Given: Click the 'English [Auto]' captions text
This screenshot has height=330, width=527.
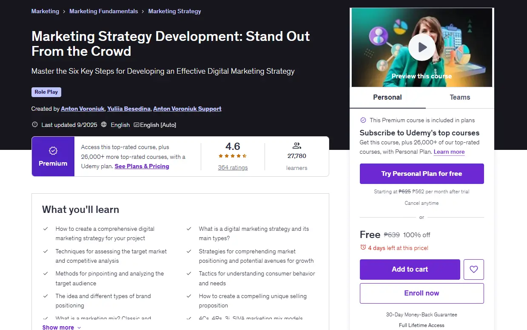Looking at the screenshot, I should tap(158, 125).
